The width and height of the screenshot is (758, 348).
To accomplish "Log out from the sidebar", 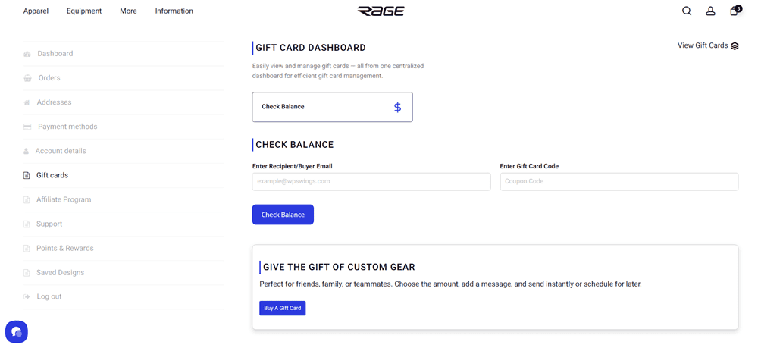I will [49, 296].
